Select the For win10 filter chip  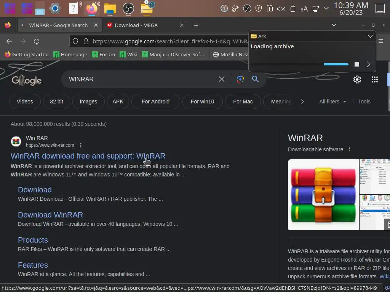click(203, 102)
